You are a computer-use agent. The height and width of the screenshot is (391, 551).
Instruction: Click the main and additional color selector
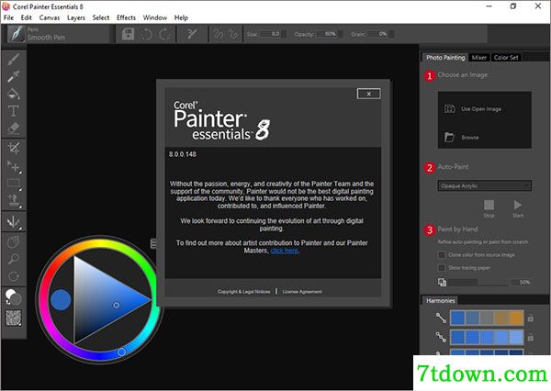14,297
